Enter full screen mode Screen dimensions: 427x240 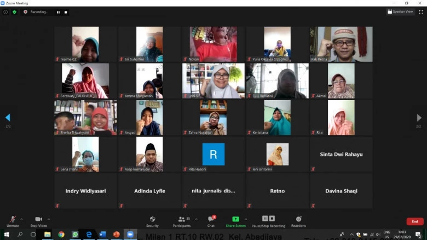tap(421, 11)
